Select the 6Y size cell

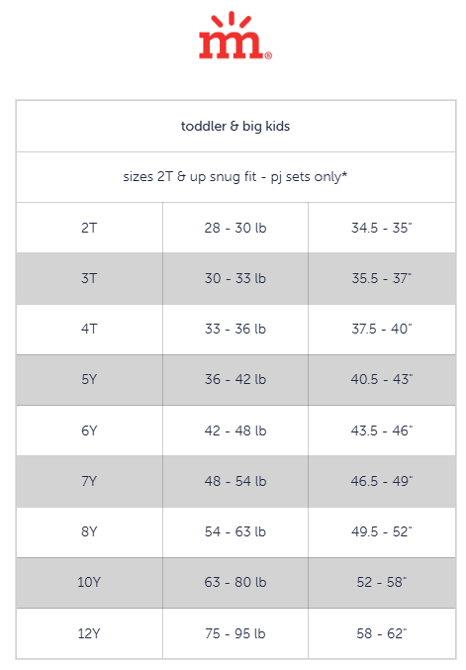(x=89, y=431)
